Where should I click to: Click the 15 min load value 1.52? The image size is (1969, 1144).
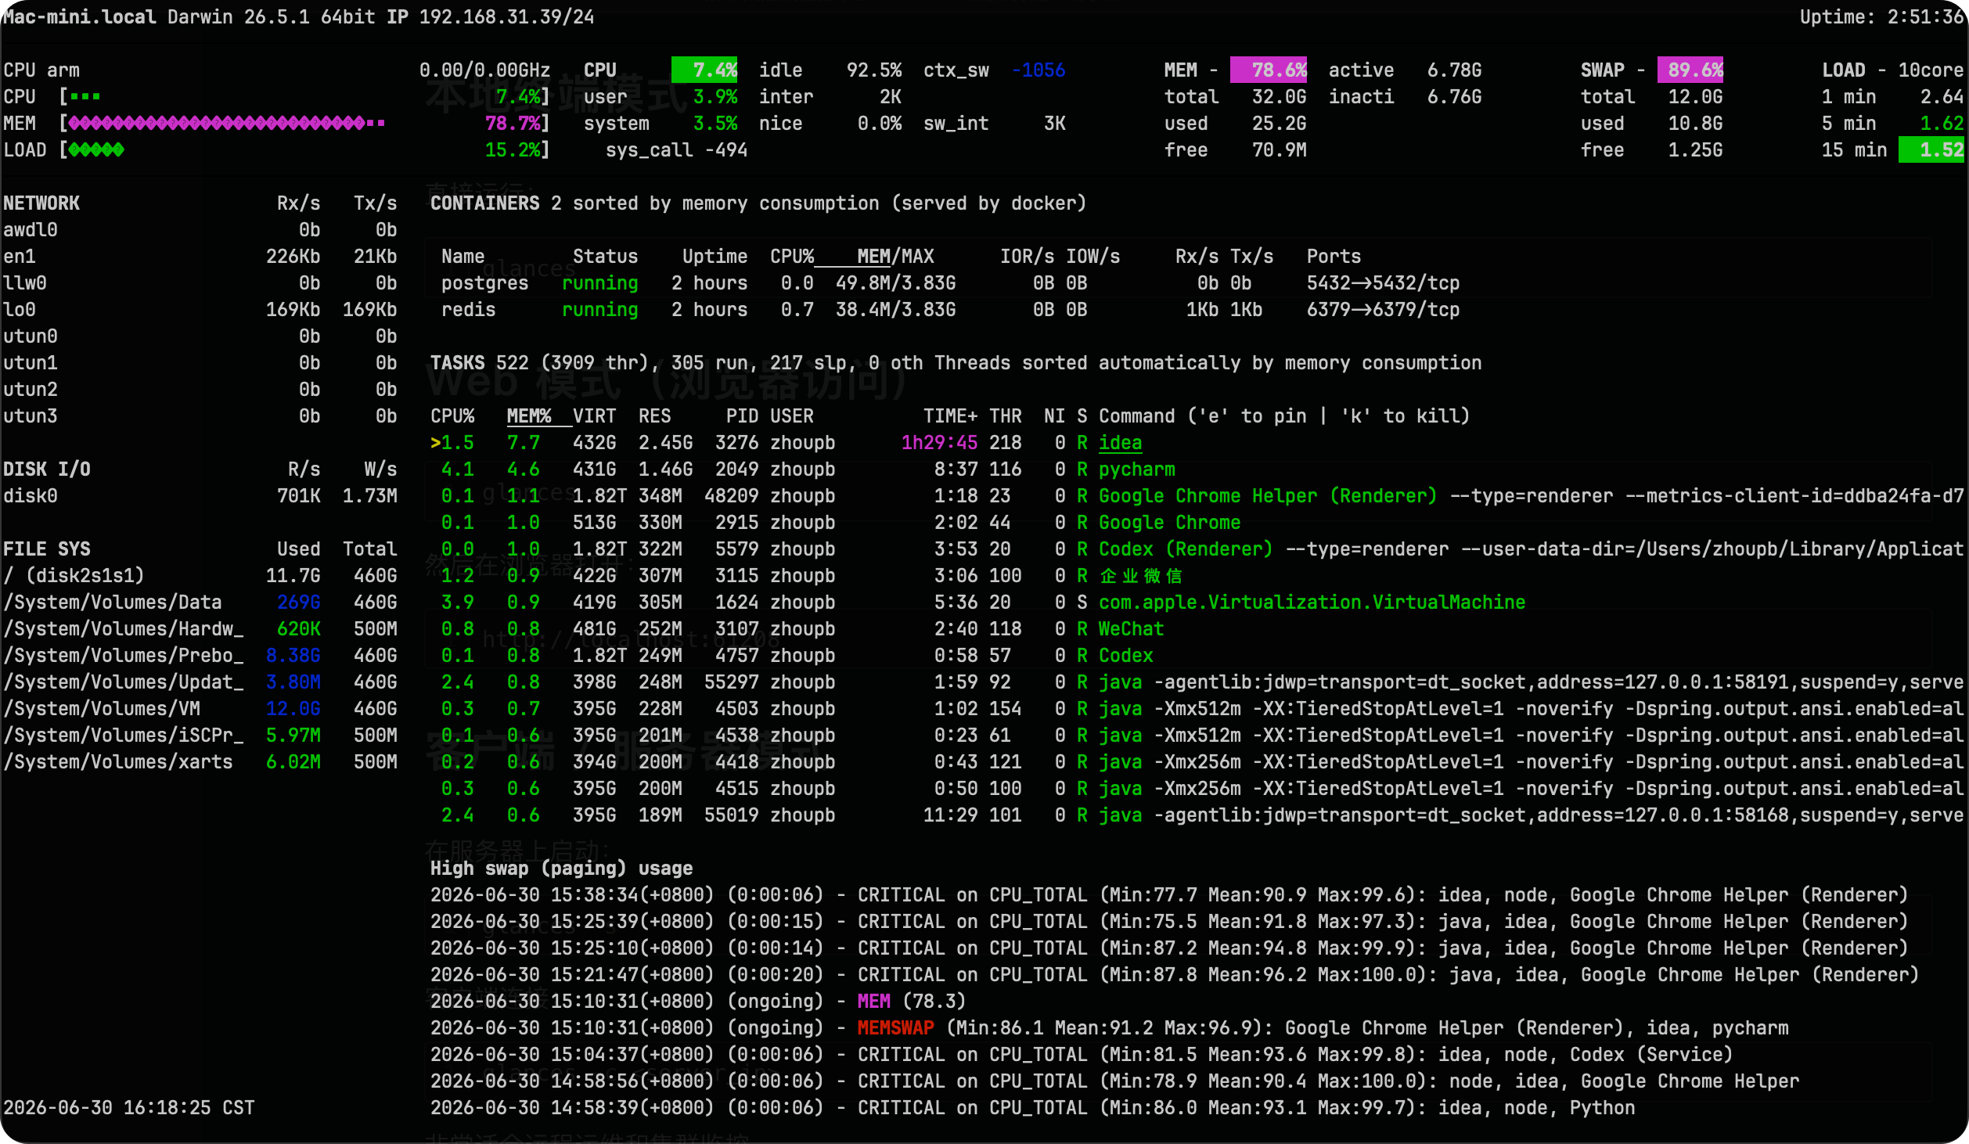tap(1931, 150)
